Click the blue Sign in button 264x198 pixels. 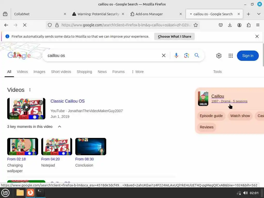point(248,56)
